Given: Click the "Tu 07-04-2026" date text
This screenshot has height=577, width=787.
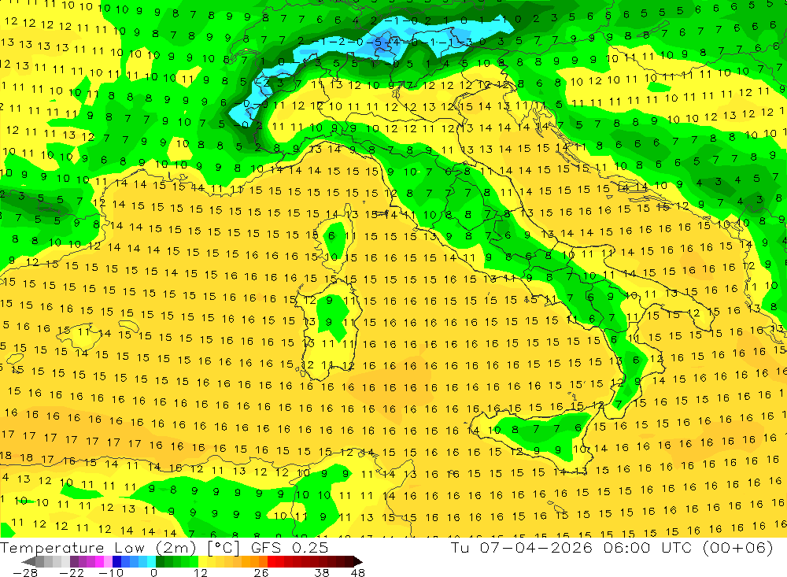Looking at the screenshot, I should (522, 547).
